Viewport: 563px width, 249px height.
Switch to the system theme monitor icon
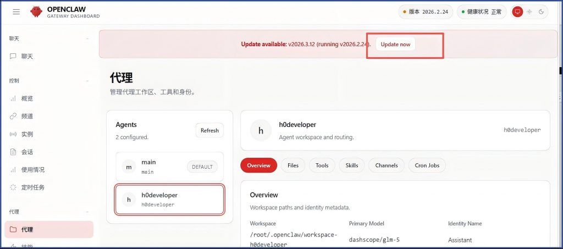click(x=517, y=12)
